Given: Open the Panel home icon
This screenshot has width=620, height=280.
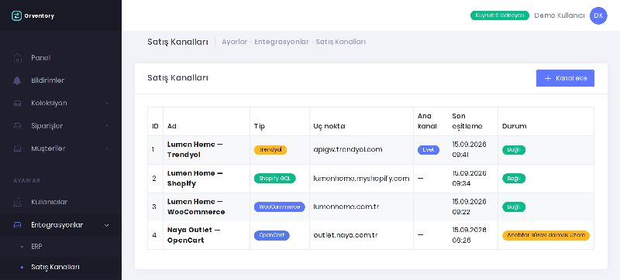Looking at the screenshot, I should pyautogui.click(x=17, y=58).
